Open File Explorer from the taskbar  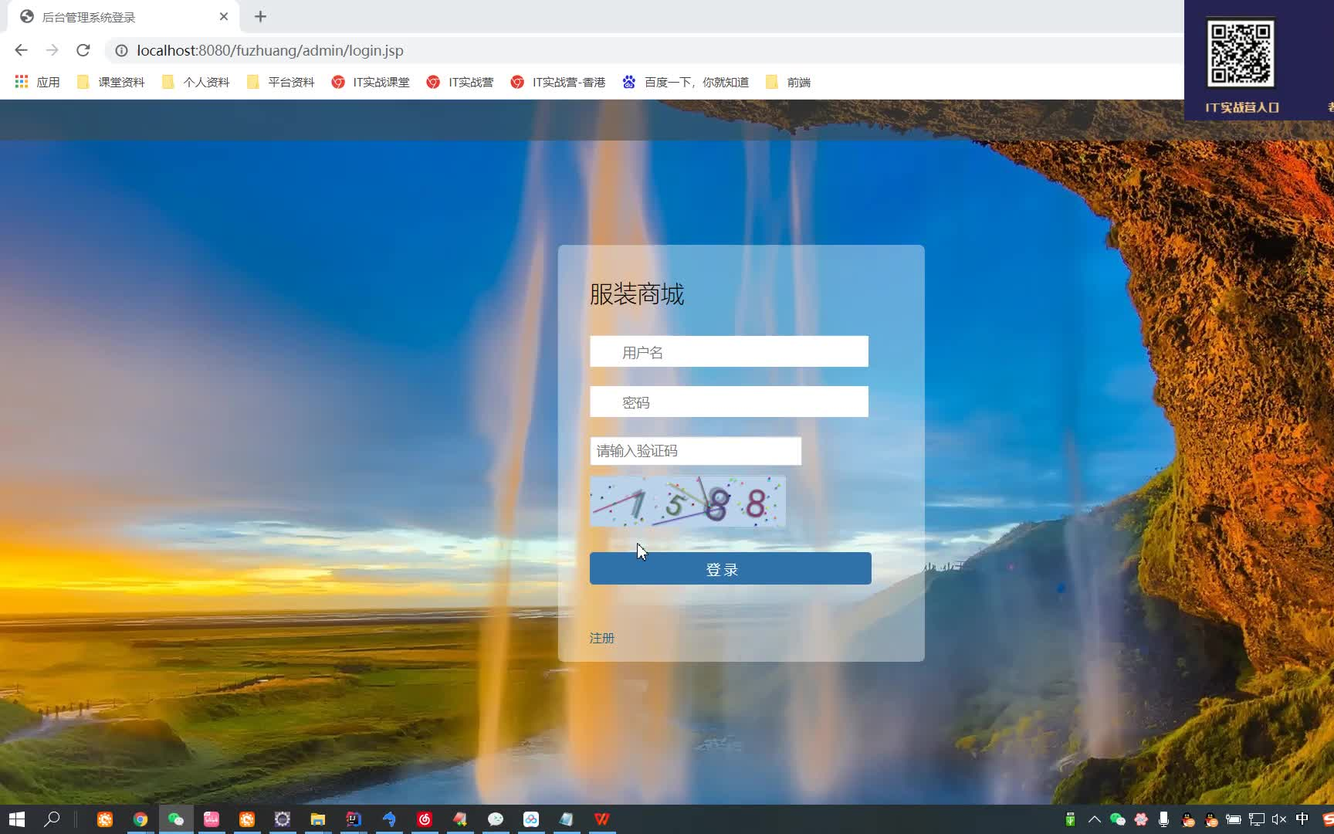click(x=318, y=819)
